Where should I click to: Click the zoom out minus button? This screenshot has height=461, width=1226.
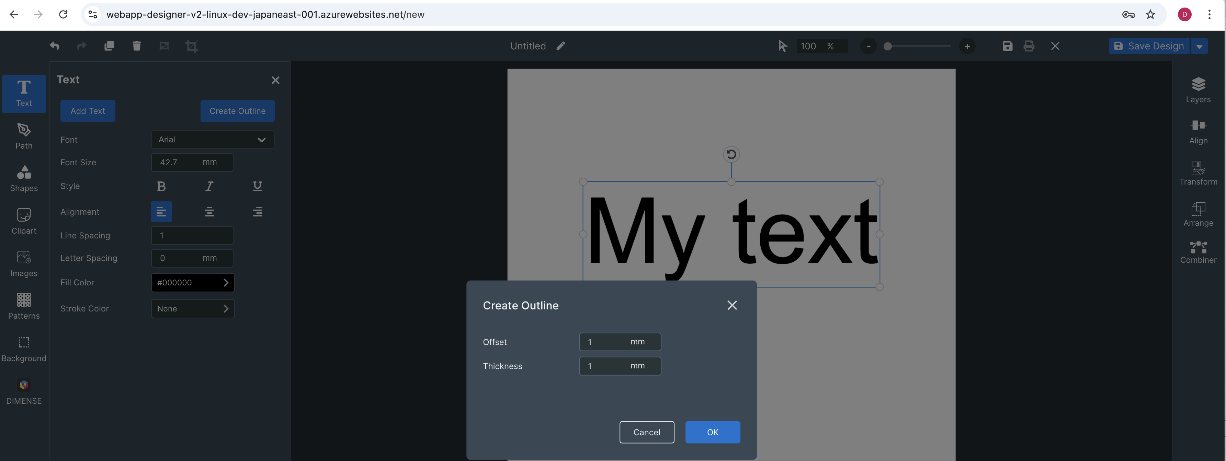(868, 46)
